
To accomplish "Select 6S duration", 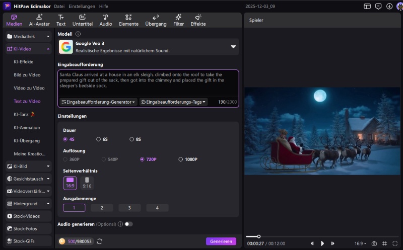I will (102, 139).
